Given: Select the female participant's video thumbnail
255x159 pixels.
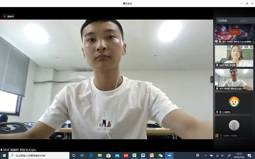Looking at the screenshot, I should pyautogui.click(x=234, y=56).
